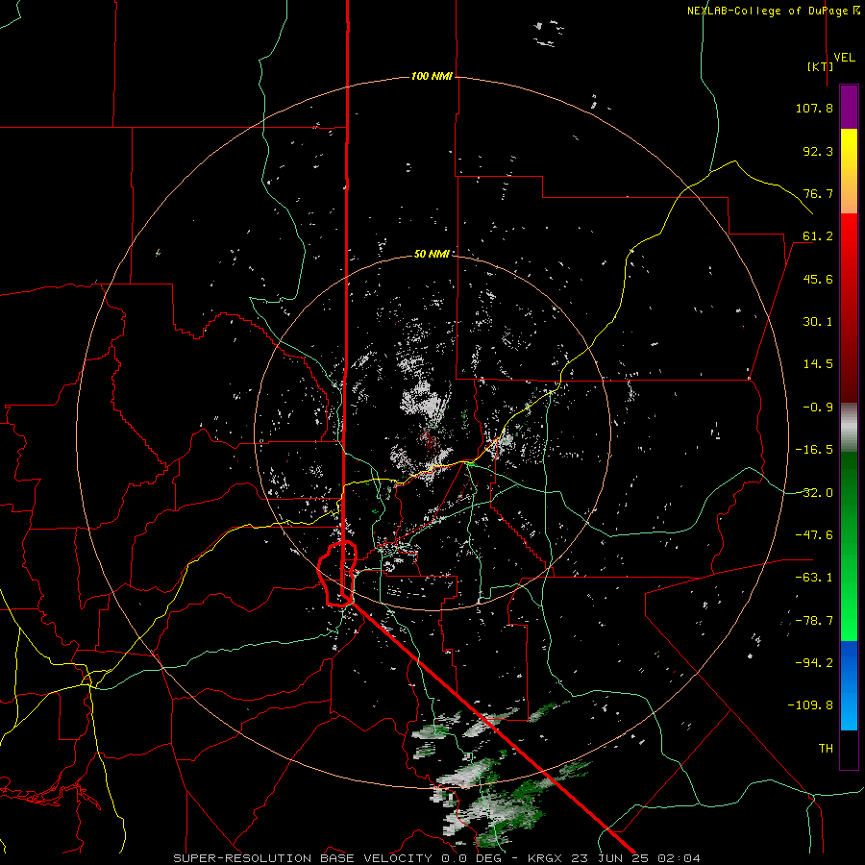
Task: Click the 50 NMI range ring label
Action: tap(432, 254)
